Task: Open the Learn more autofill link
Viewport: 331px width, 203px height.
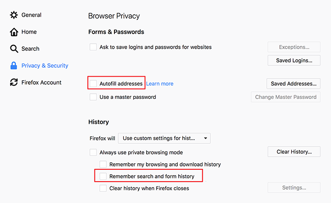Action: pos(160,84)
